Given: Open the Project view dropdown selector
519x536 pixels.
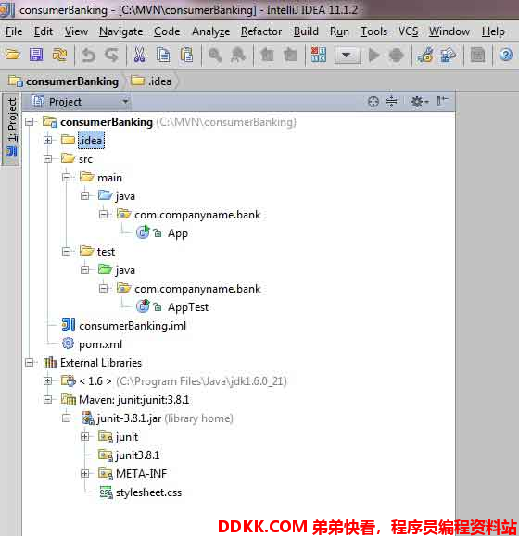Looking at the screenshot, I should pyautogui.click(x=81, y=102).
